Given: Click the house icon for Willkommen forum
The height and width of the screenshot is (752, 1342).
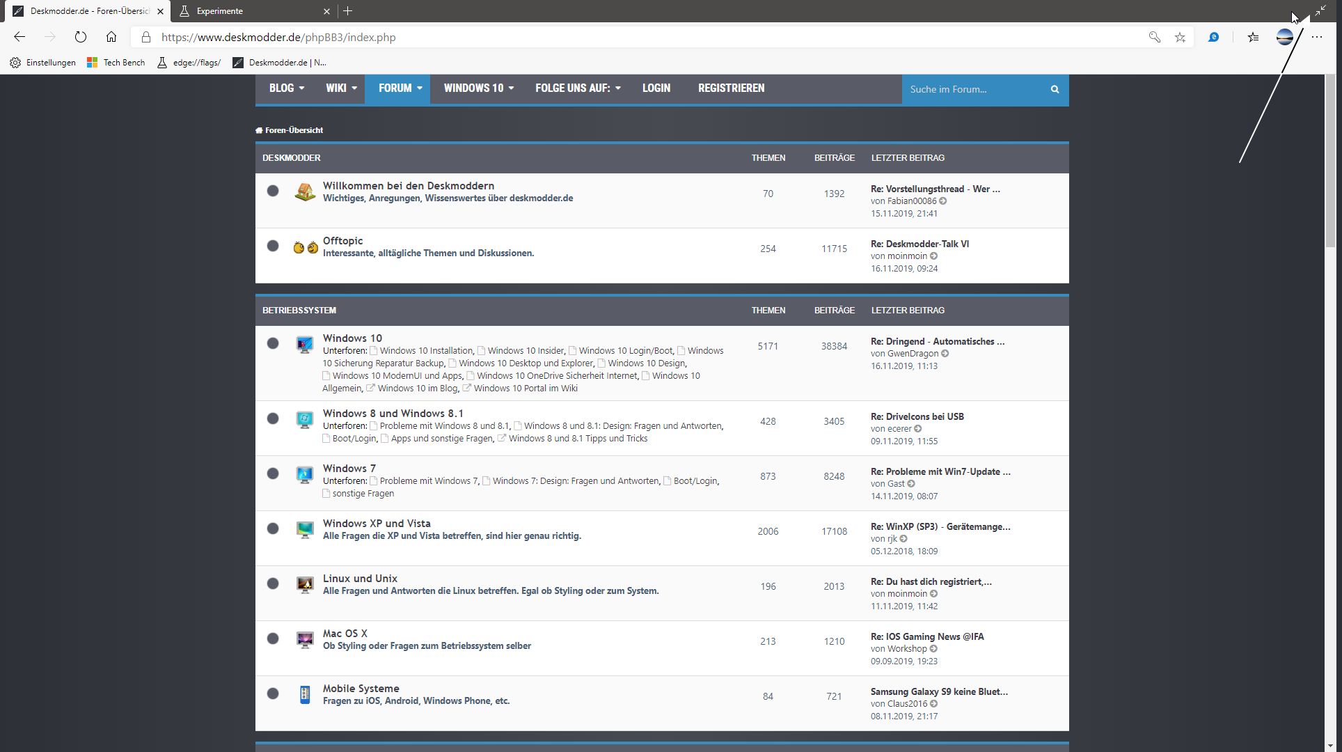Looking at the screenshot, I should [x=305, y=192].
